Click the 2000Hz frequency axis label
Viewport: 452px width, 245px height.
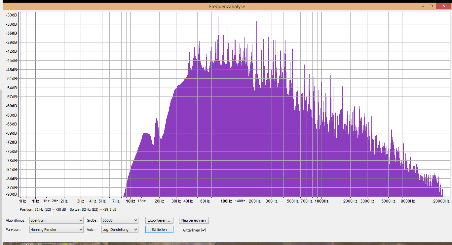tap(350, 201)
